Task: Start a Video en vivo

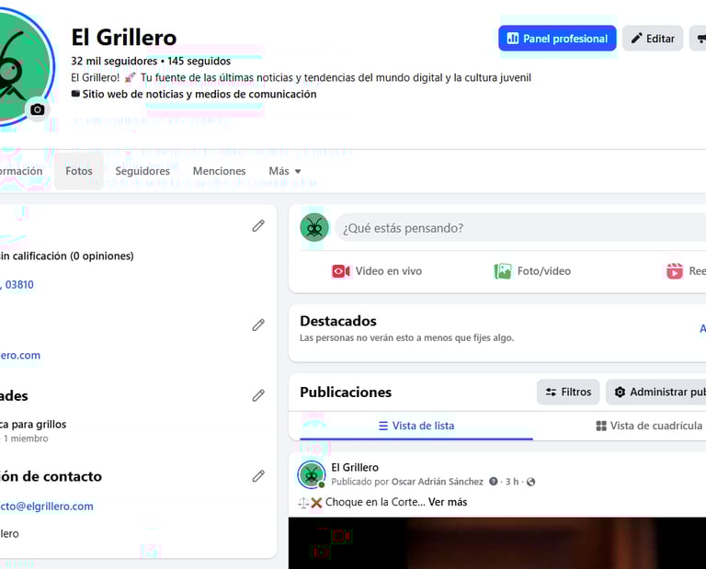Action: coord(377,271)
